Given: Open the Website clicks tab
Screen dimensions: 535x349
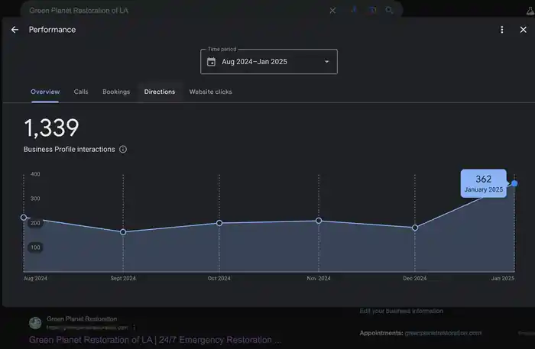Looking at the screenshot, I should click(x=210, y=92).
